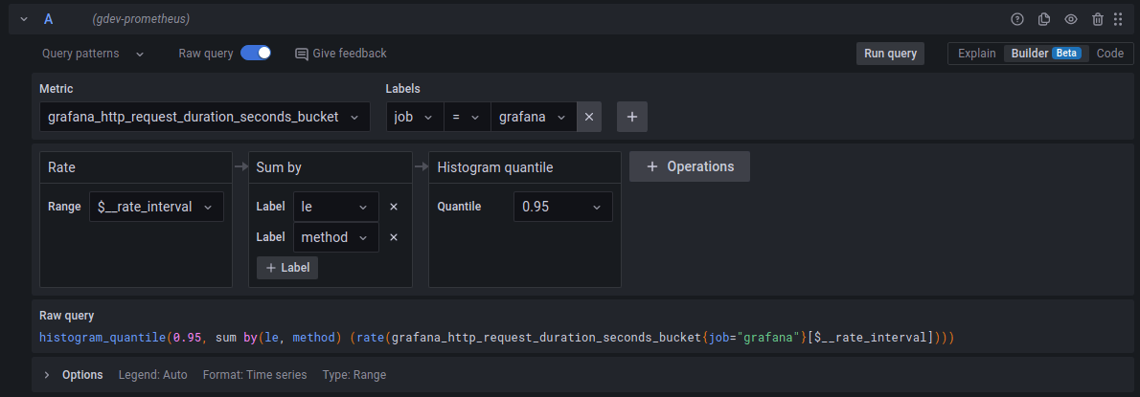
Task: Click the (gdev-prometheus) data source name
Action: click(x=141, y=19)
